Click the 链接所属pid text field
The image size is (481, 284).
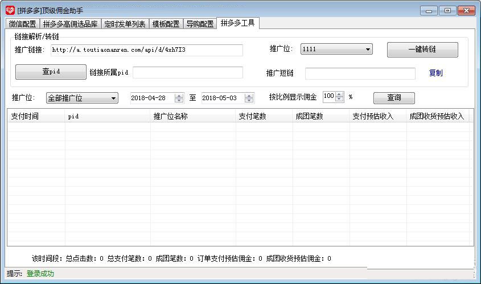pyautogui.click(x=188, y=73)
